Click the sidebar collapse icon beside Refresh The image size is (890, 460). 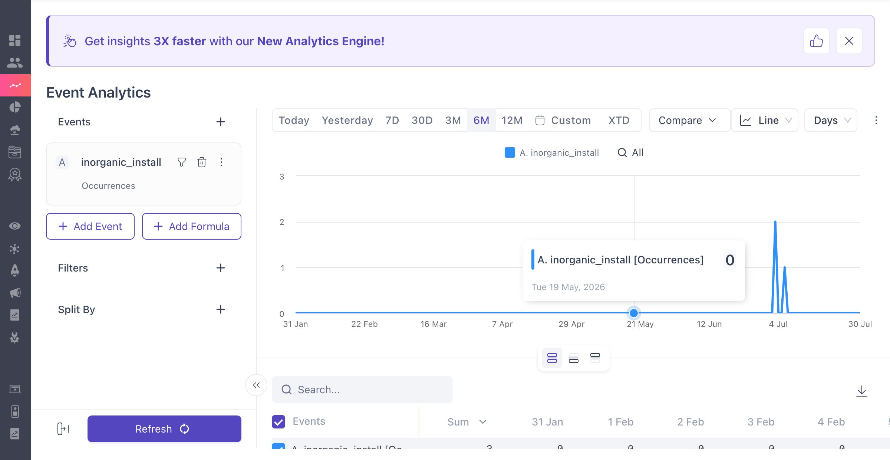point(63,429)
